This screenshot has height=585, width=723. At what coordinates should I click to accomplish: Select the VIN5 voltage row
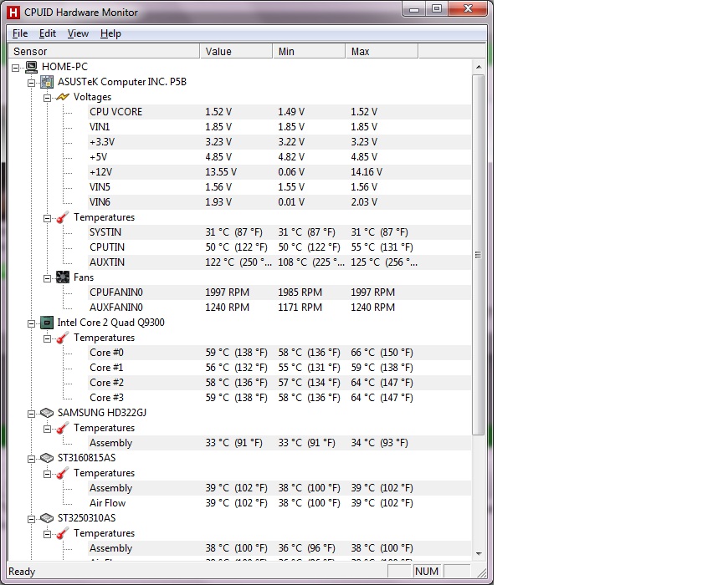click(x=279, y=187)
